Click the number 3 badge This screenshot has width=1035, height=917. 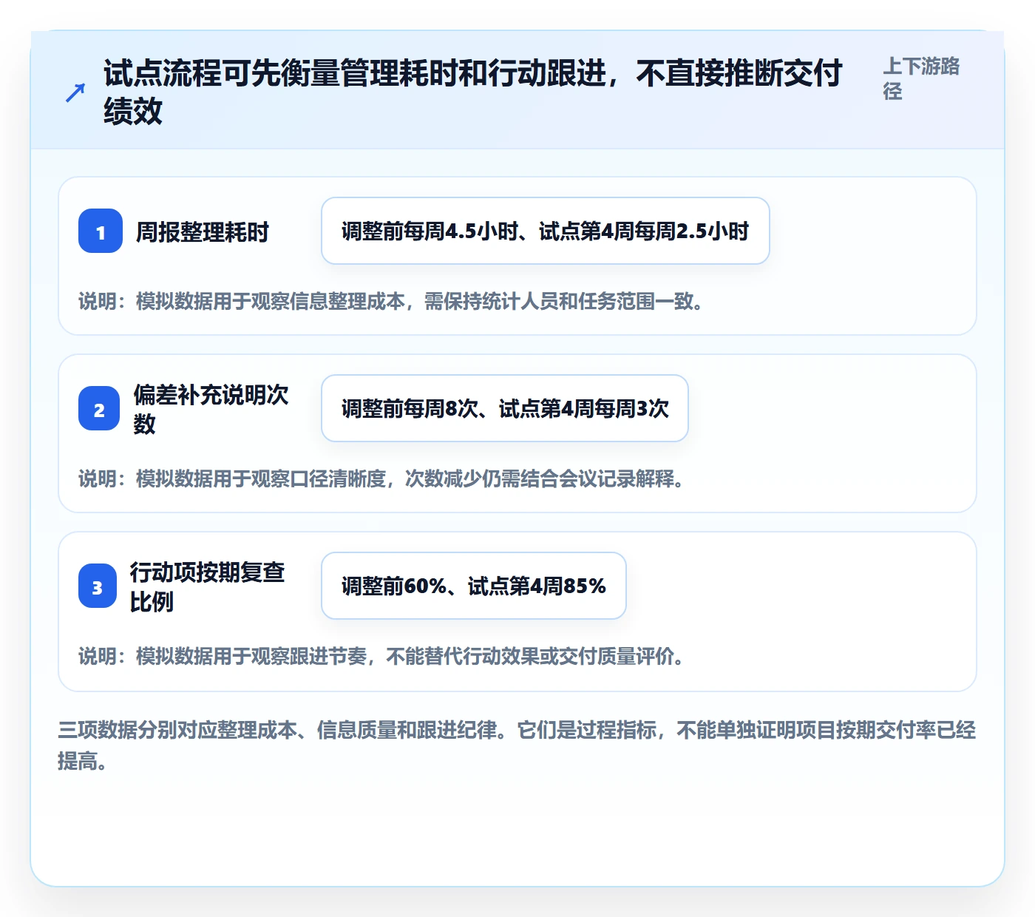click(x=98, y=586)
